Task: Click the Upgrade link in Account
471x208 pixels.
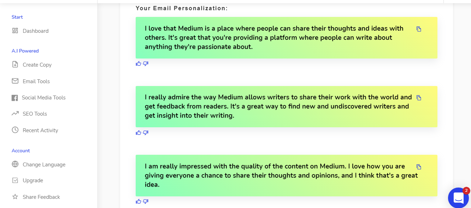Action: (33, 181)
